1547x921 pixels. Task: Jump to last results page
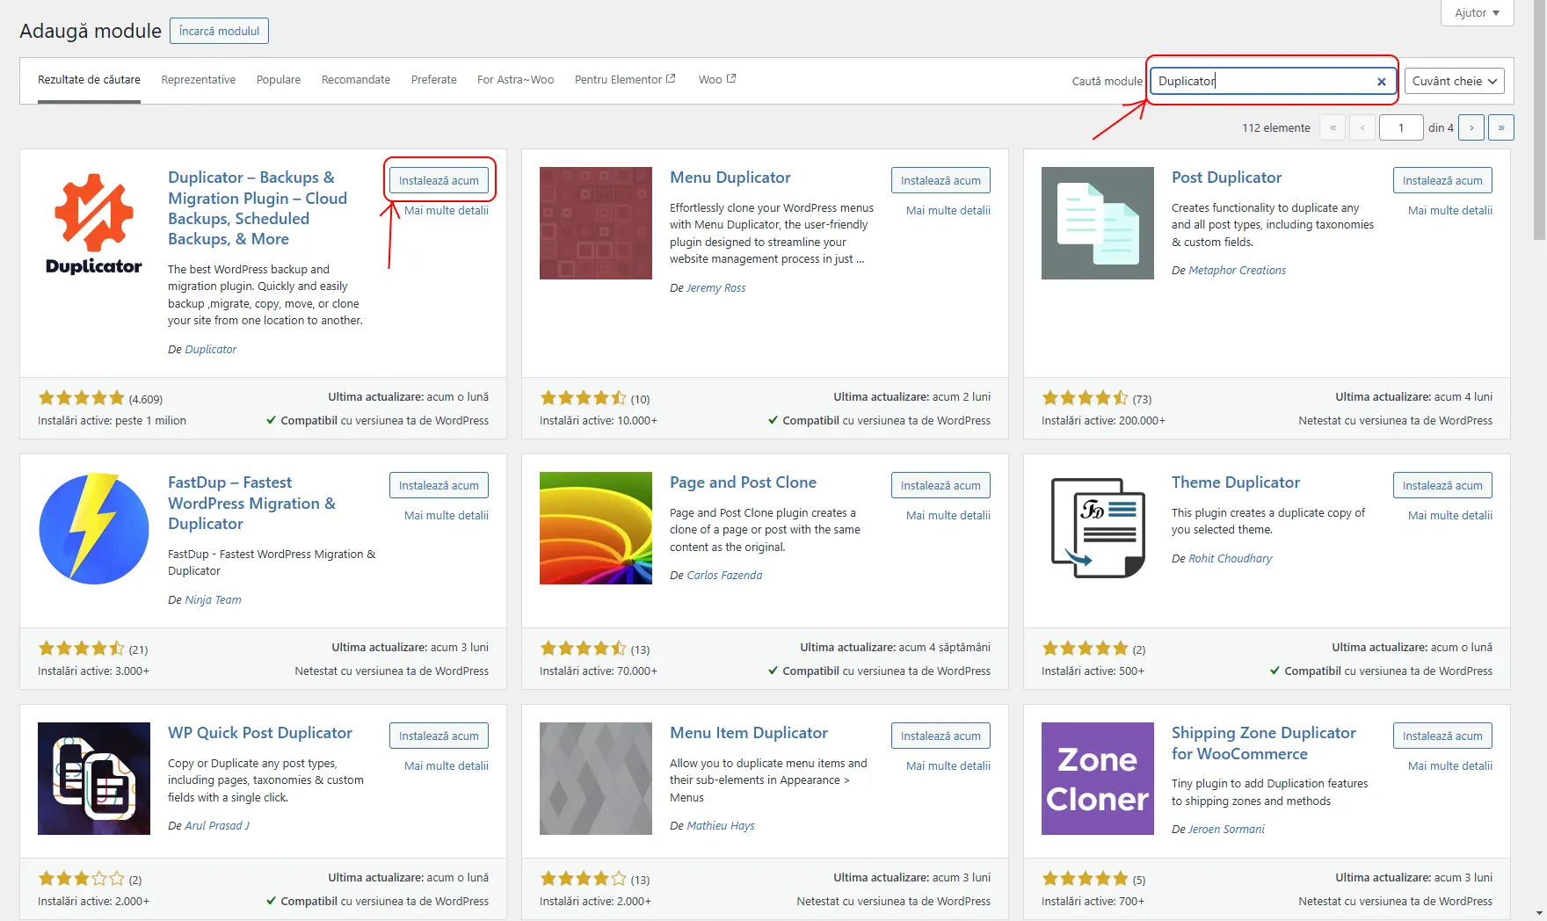point(1501,127)
